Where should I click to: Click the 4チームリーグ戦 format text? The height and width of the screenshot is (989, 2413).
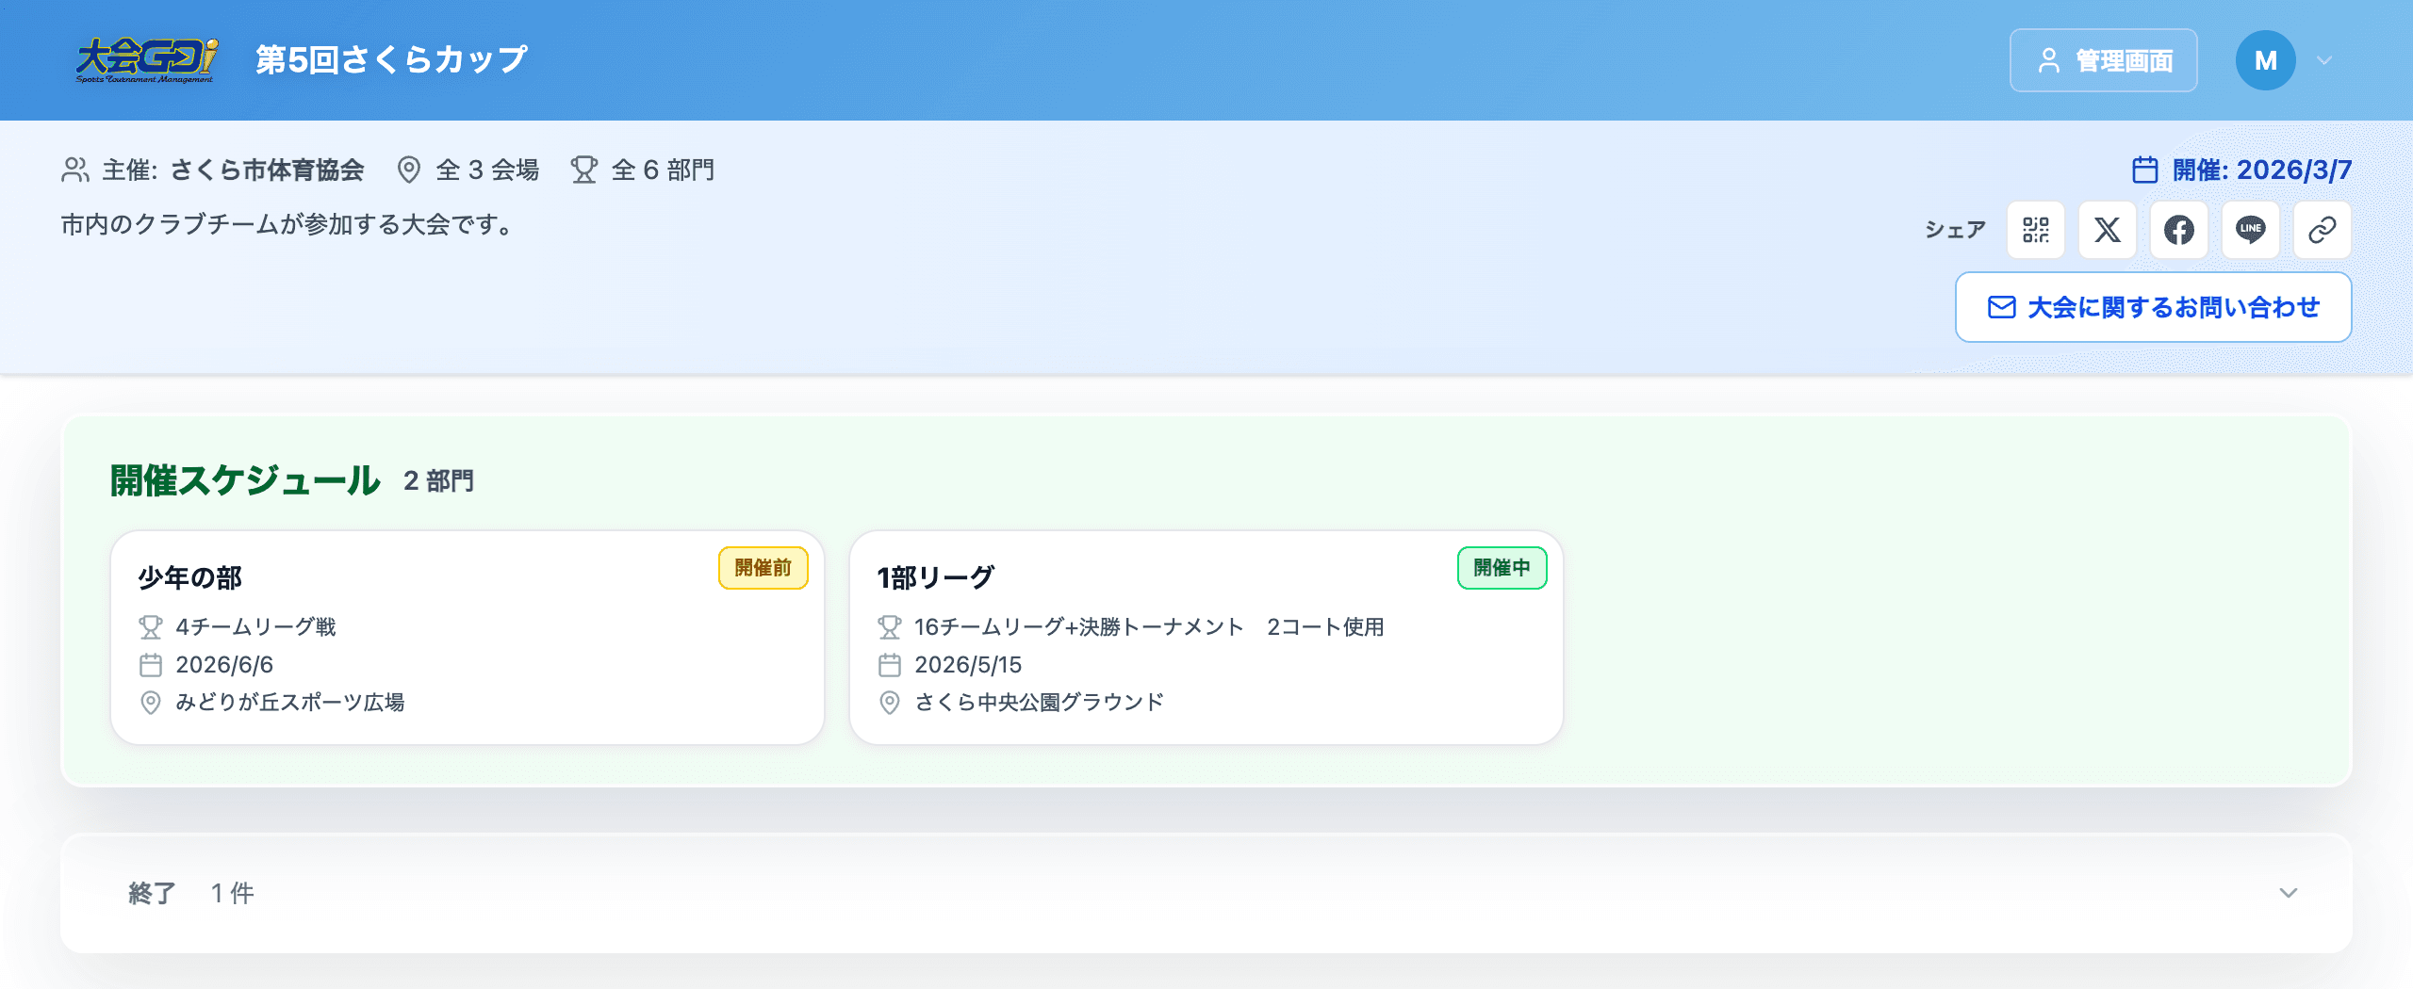(x=255, y=627)
